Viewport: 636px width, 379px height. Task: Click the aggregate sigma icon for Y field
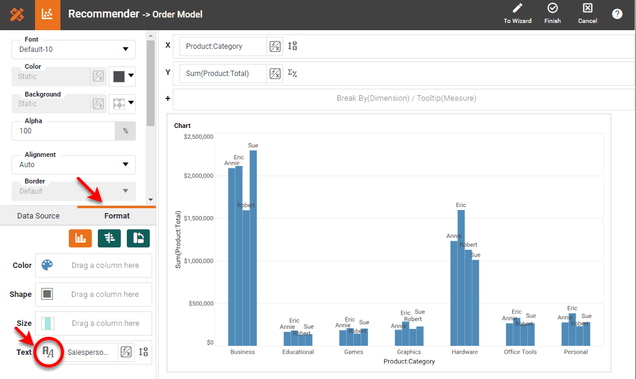[x=292, y=74]
